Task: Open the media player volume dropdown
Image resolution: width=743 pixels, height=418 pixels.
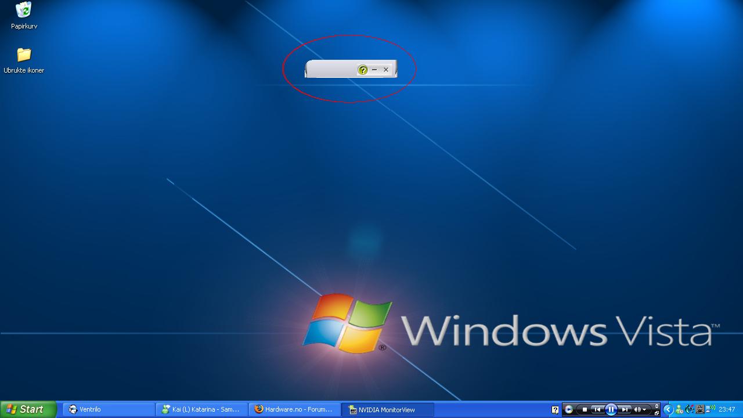Action: [640, 409]
